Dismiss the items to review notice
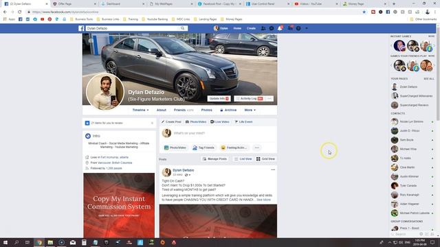 click(152, 123)
